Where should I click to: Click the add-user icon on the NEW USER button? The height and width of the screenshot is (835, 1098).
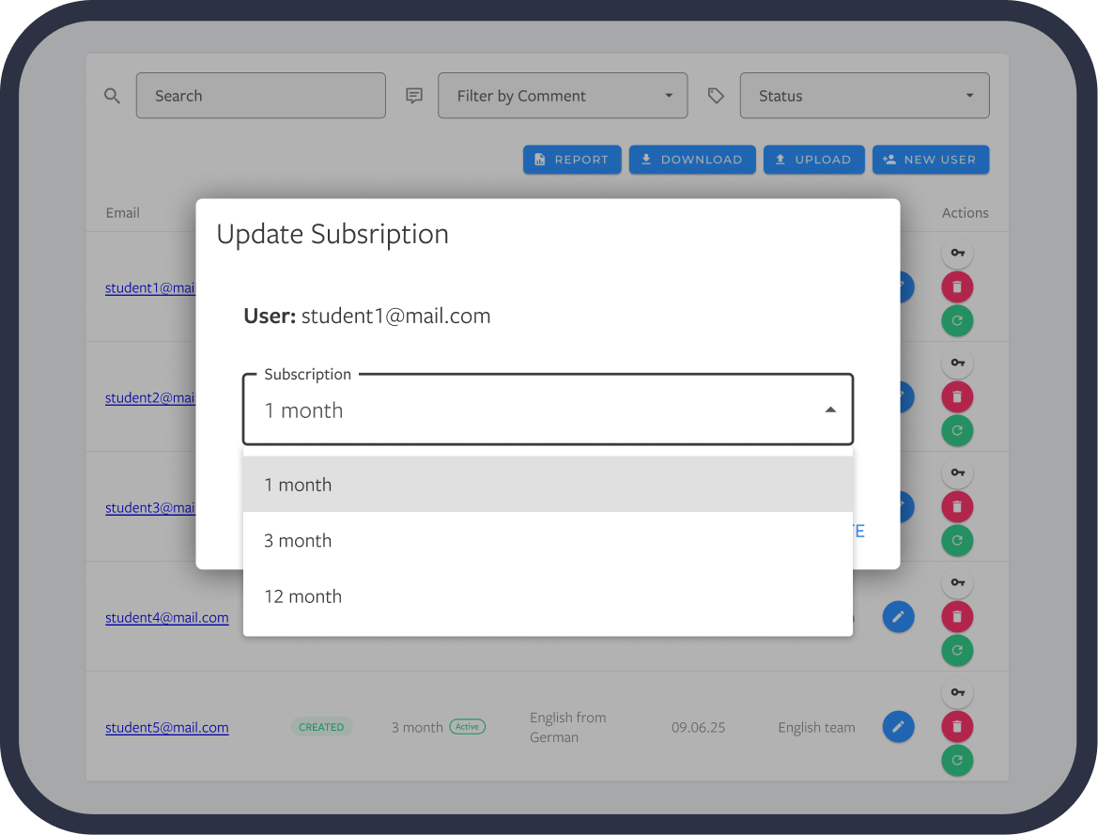coord(889,160)
